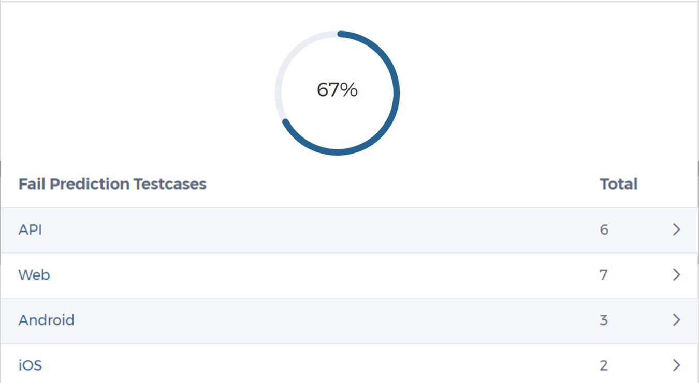The width and height of the screenshot is (699, 383).
Task: Click the API testcase label
Action: [30, 229]
